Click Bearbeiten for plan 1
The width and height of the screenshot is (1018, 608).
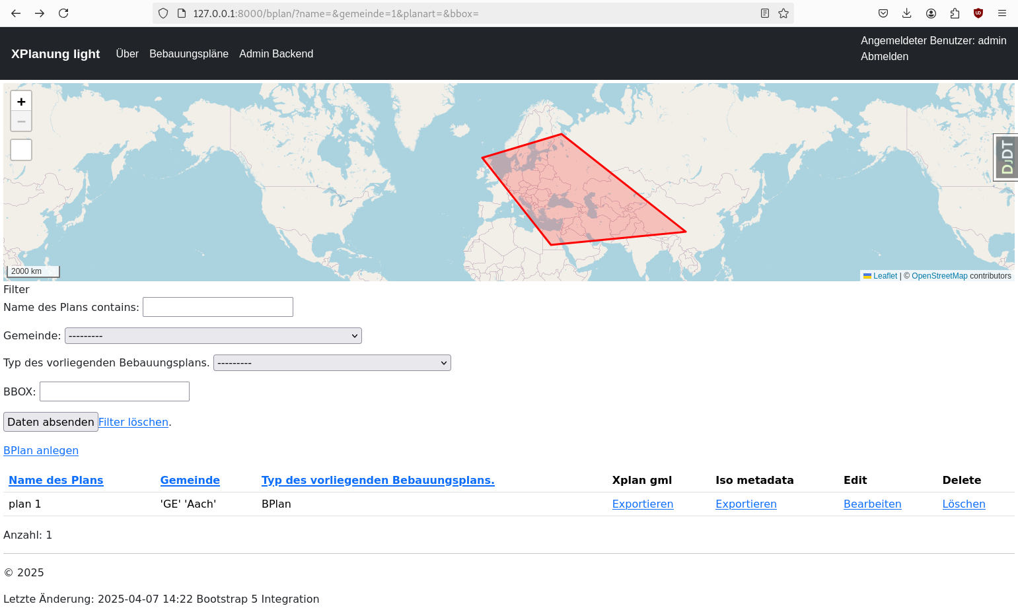click(x=872, y=504)
